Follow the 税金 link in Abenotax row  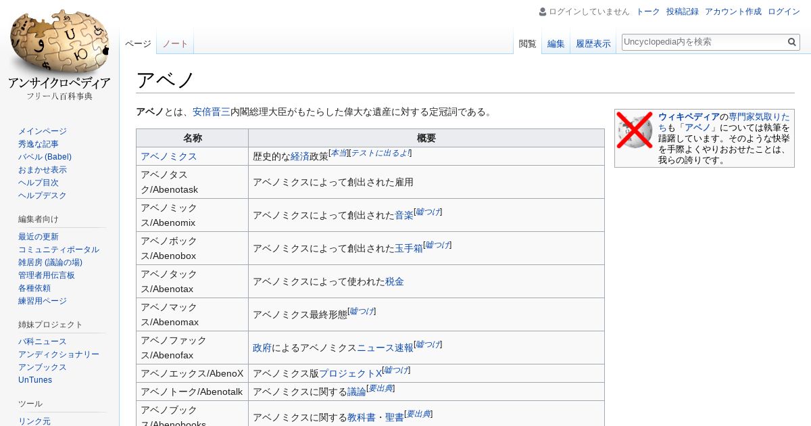click(395, 281)
